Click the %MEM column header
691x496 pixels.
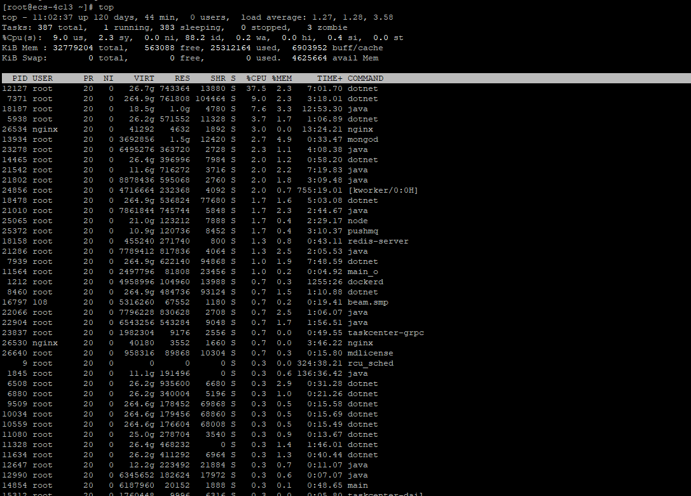tap(282, 78)
